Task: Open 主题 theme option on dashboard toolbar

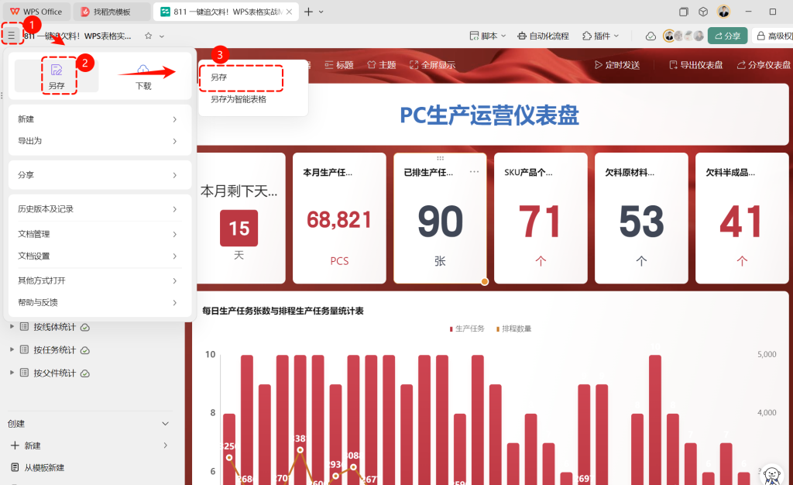Action: point(381,65)
